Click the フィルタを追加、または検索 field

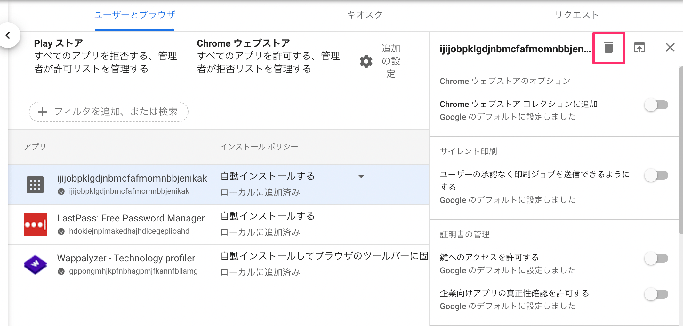coord(108,112)
